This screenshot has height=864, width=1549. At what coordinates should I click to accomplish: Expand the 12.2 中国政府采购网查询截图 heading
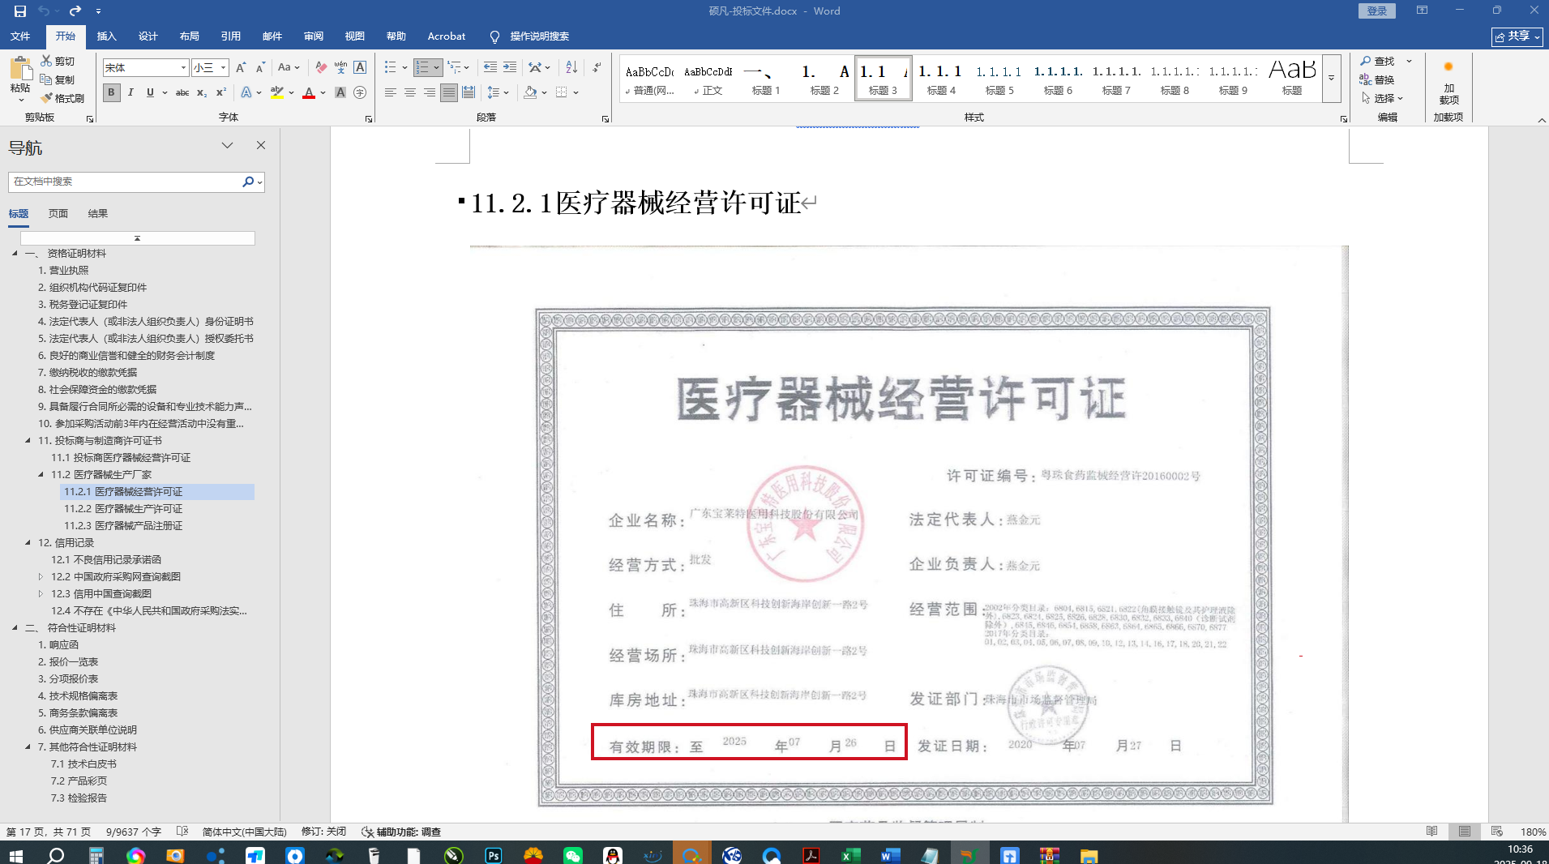click(41, 577)
